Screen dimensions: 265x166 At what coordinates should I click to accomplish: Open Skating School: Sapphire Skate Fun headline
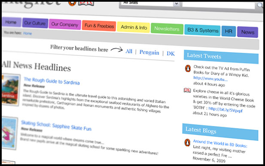point(56,126)
